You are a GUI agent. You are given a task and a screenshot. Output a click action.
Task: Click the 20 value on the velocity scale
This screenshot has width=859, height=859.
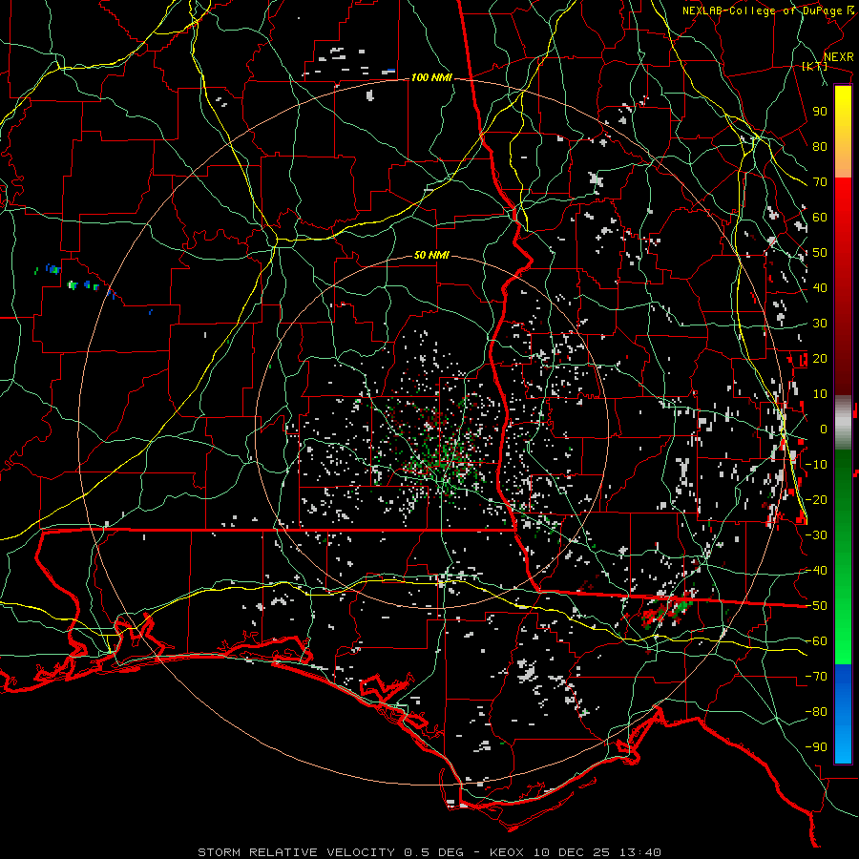coord(820,358)
